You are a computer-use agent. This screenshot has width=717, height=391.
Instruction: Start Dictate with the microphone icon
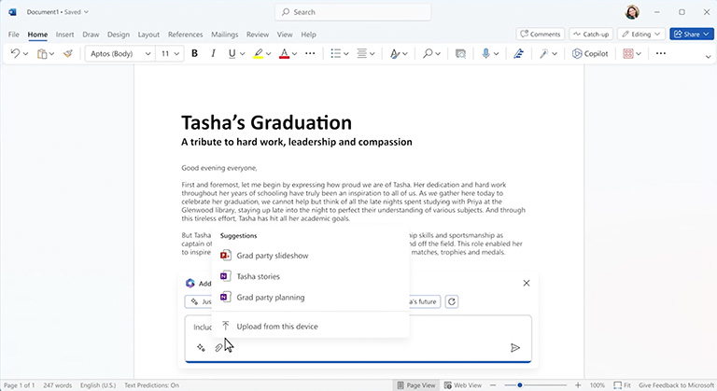[x=486, y=54]
